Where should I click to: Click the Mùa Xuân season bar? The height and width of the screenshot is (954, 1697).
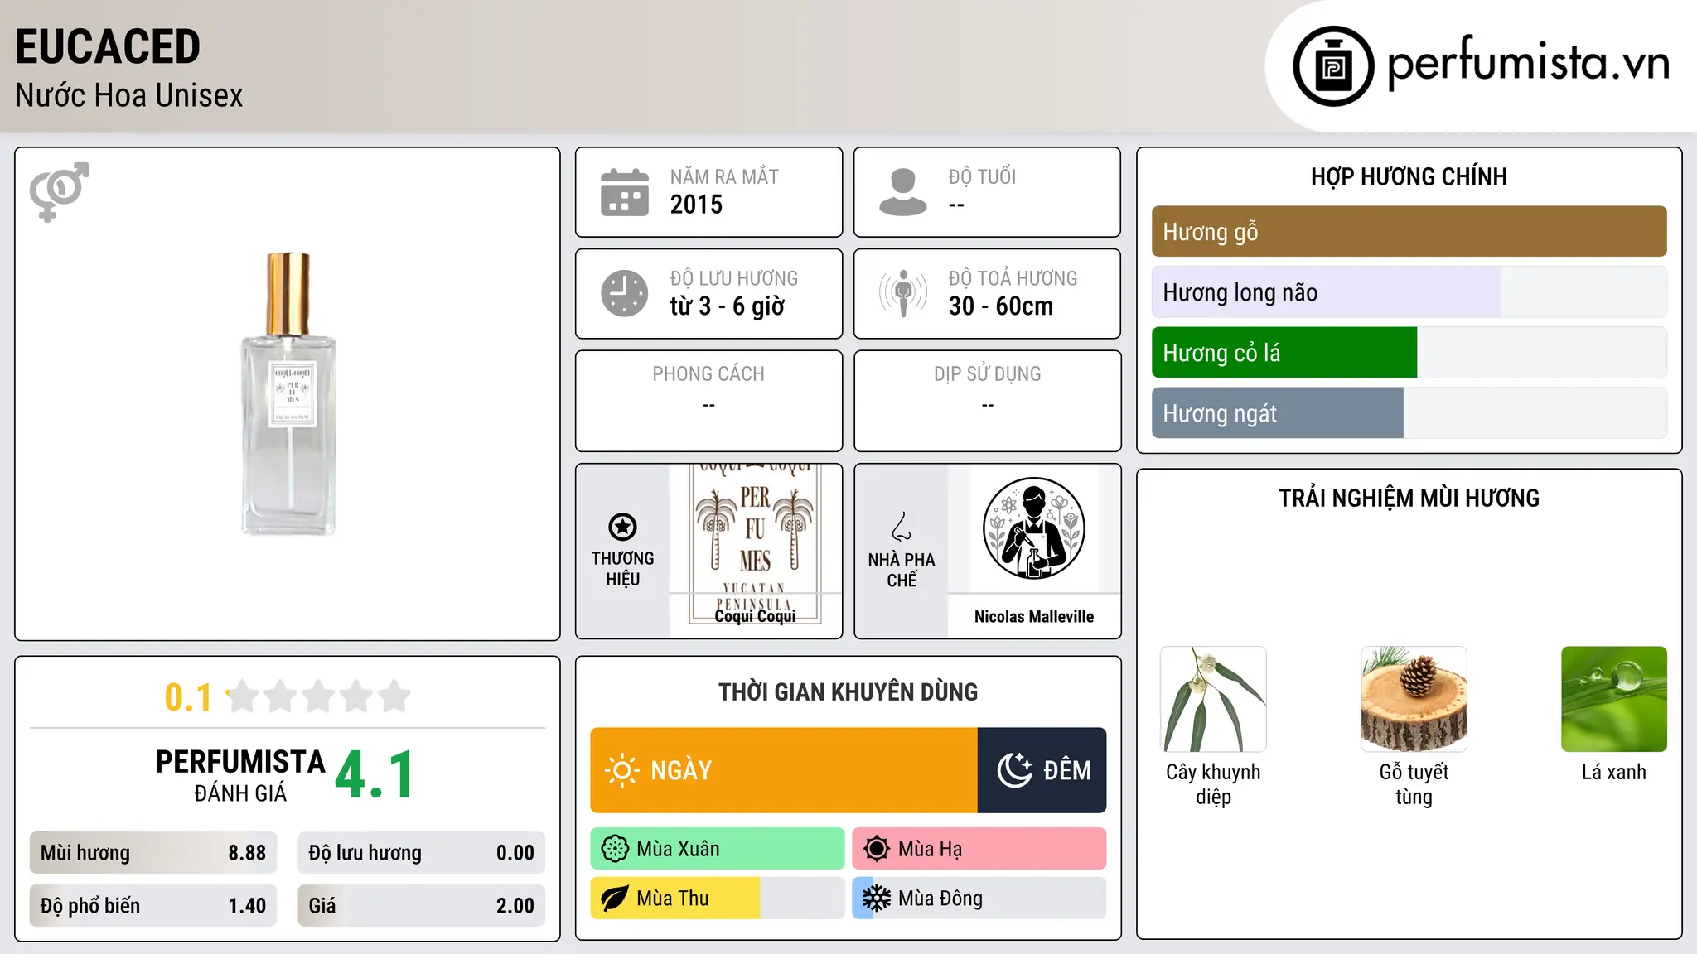[718, 849]
